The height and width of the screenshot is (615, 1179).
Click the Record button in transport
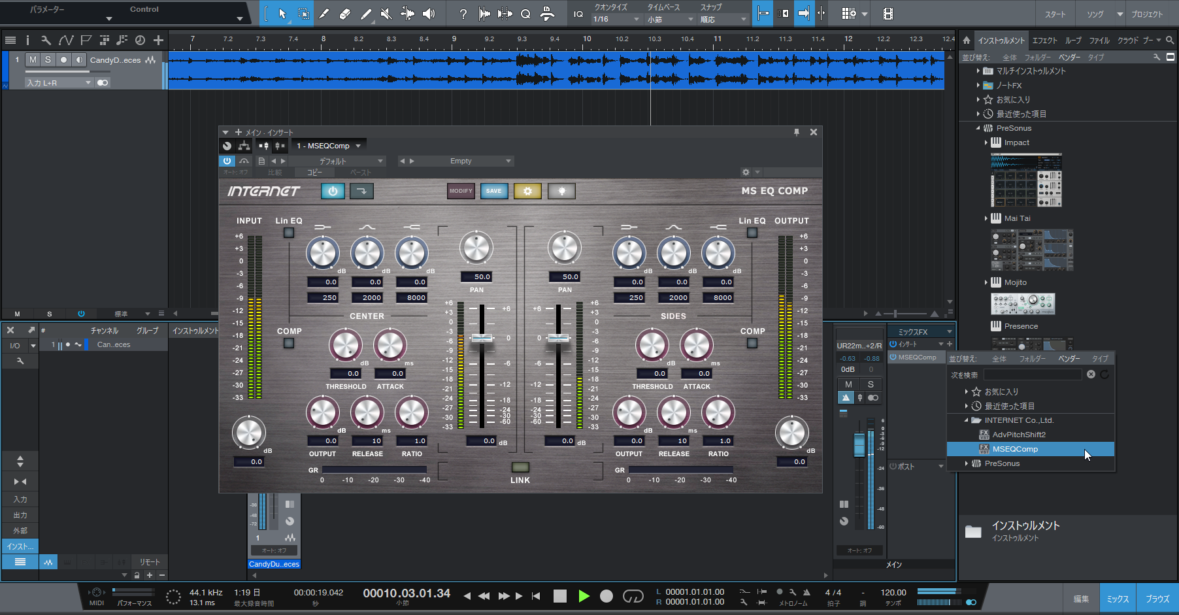606,595
